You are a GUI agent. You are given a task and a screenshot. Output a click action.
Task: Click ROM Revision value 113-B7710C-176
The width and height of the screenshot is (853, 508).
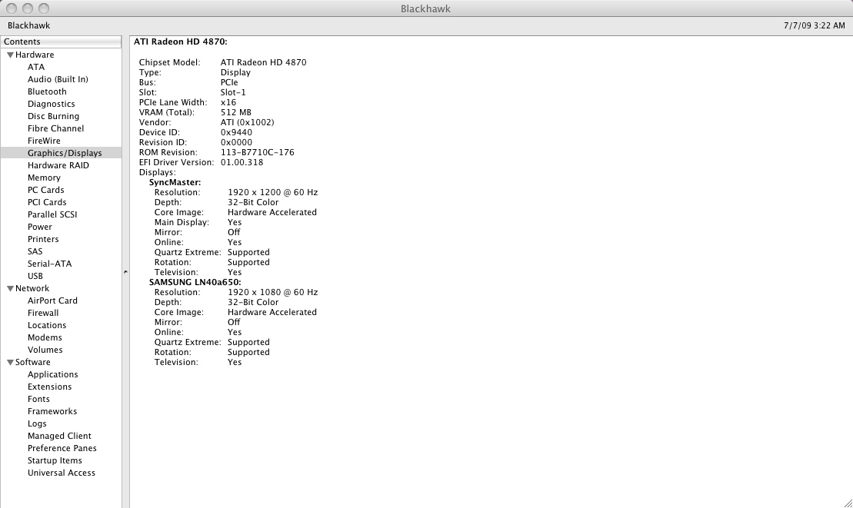click(258, 153)
